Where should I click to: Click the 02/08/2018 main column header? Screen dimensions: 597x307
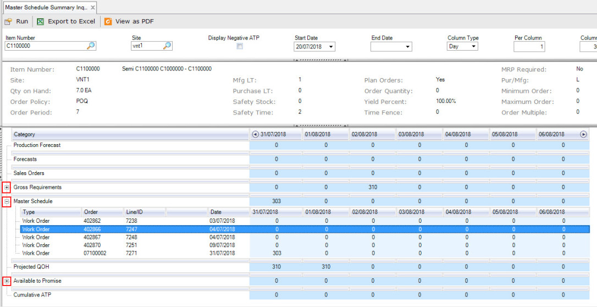point(373,134)
